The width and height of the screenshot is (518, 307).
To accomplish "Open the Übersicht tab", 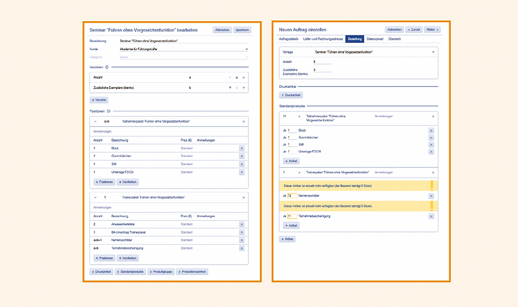I will click(394, 39).
